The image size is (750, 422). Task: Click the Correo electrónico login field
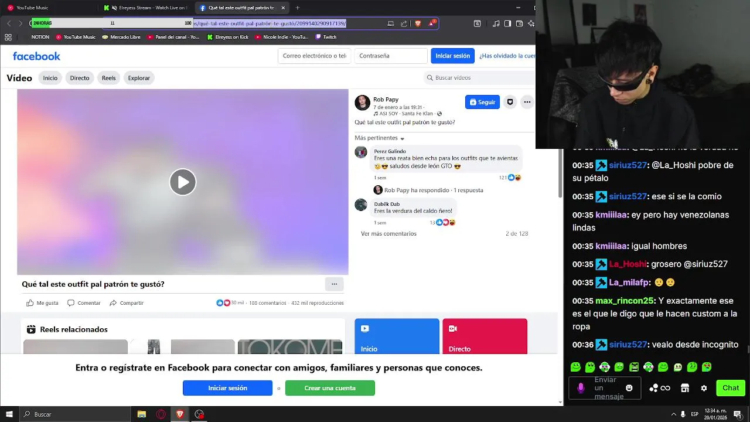(x=314, y=56)
